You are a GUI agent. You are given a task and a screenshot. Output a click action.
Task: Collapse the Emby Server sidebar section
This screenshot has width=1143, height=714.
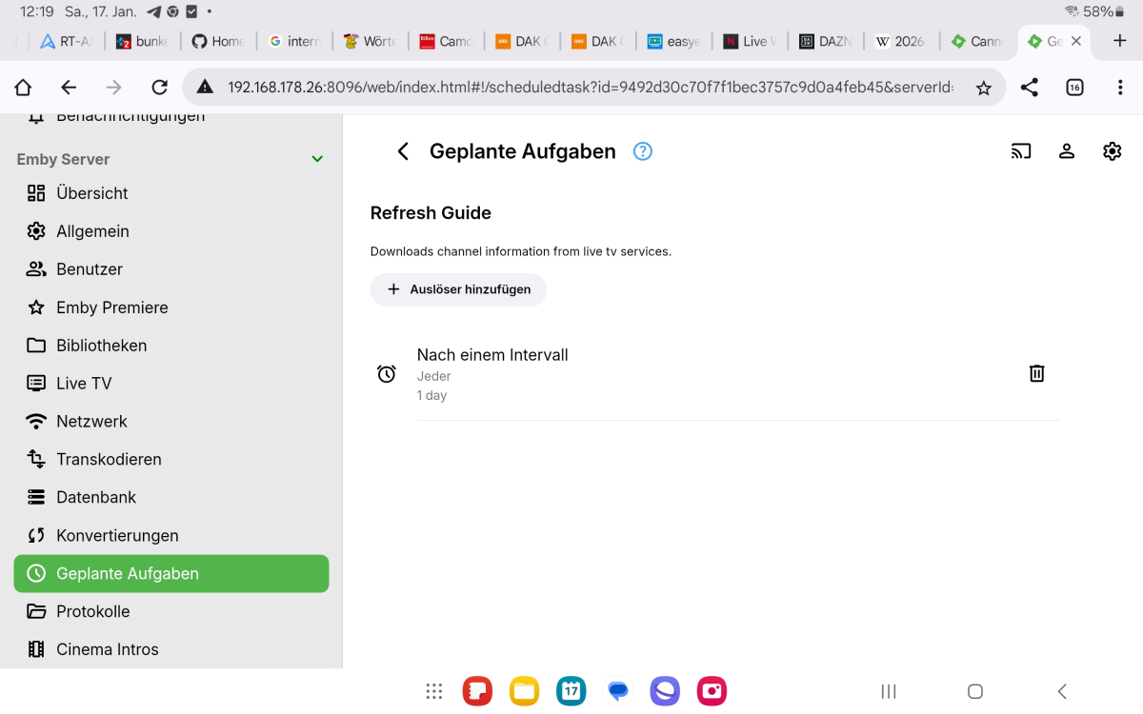[x=316, y=159]
